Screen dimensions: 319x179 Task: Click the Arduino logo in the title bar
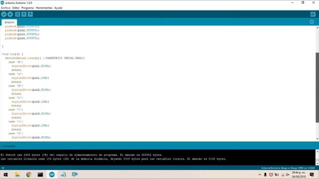click(x=2, y=2)
